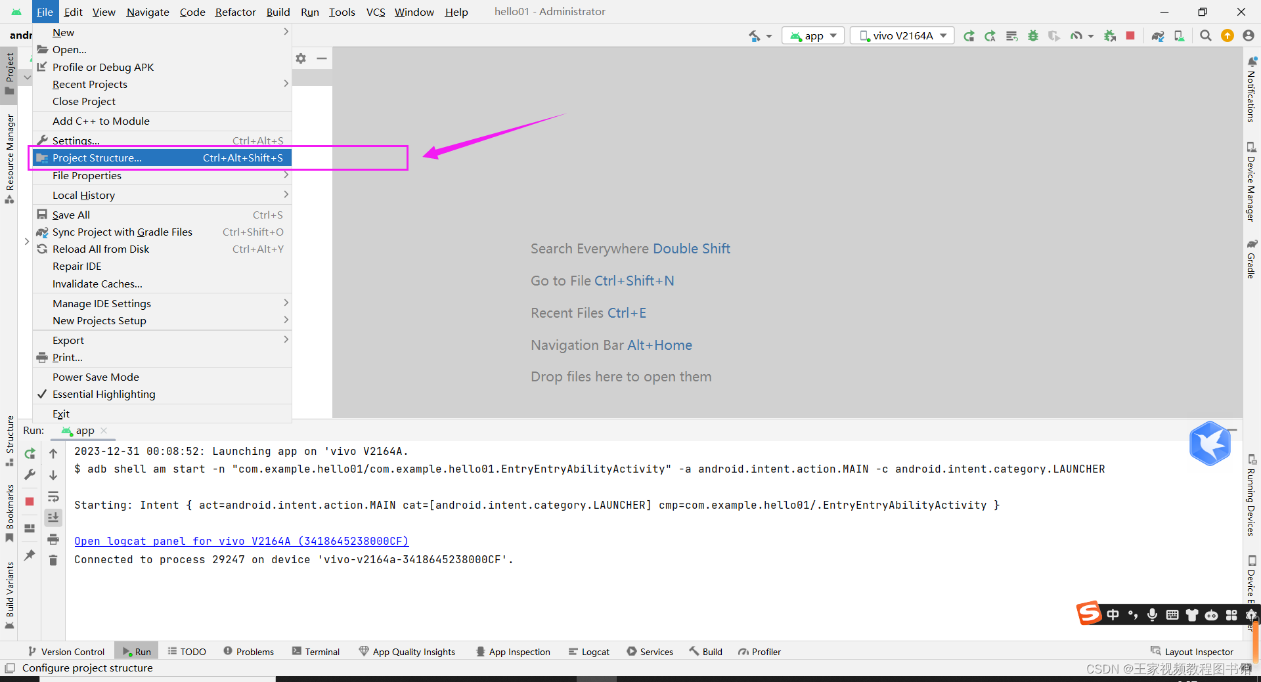Viewport: 1261px width, 682px height.
Task: Choose Invalidate Caches menu entry
Action: pyautogui.click(x=162, y=284)
